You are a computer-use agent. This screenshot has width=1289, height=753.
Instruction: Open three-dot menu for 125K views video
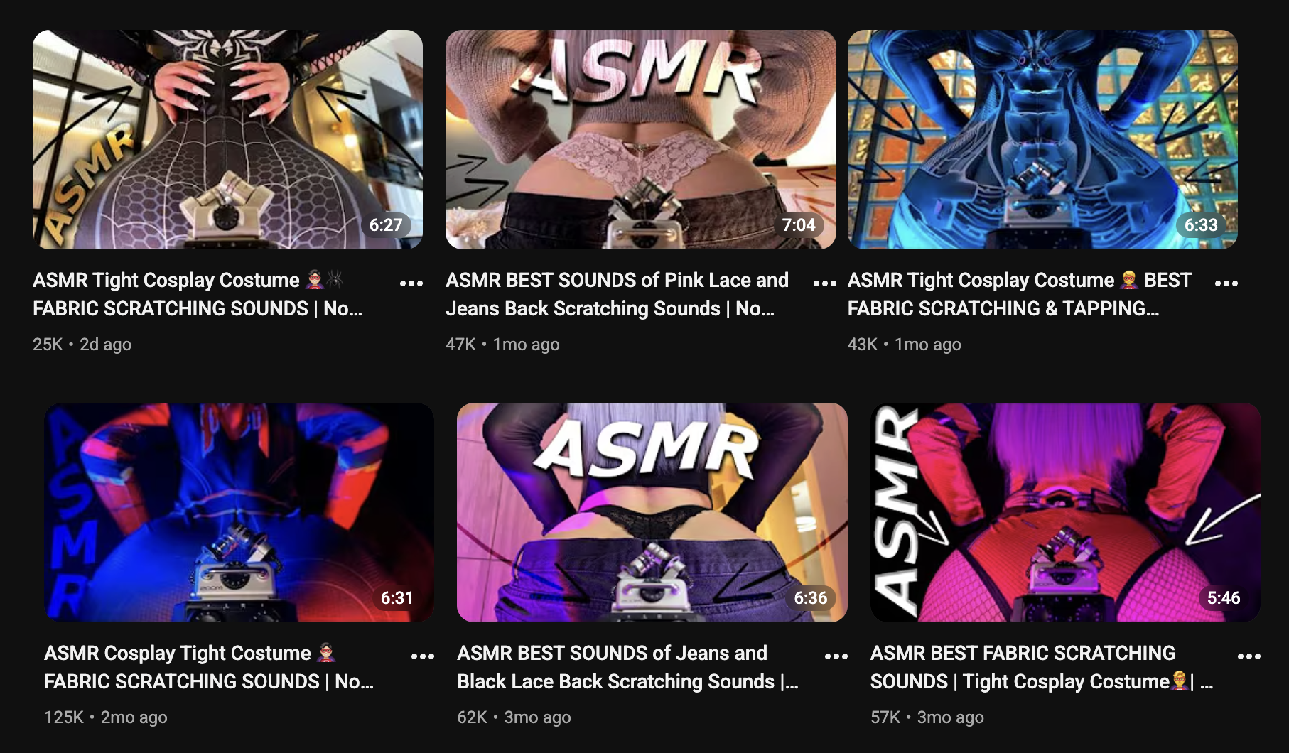tap(423, 656)
